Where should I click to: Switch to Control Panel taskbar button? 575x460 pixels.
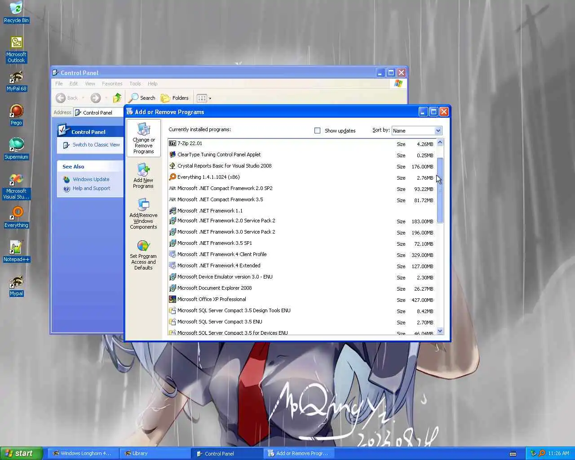pos(227,453)
